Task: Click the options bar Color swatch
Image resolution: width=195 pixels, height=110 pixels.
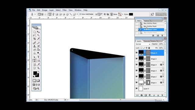Action: pos(131,14)
